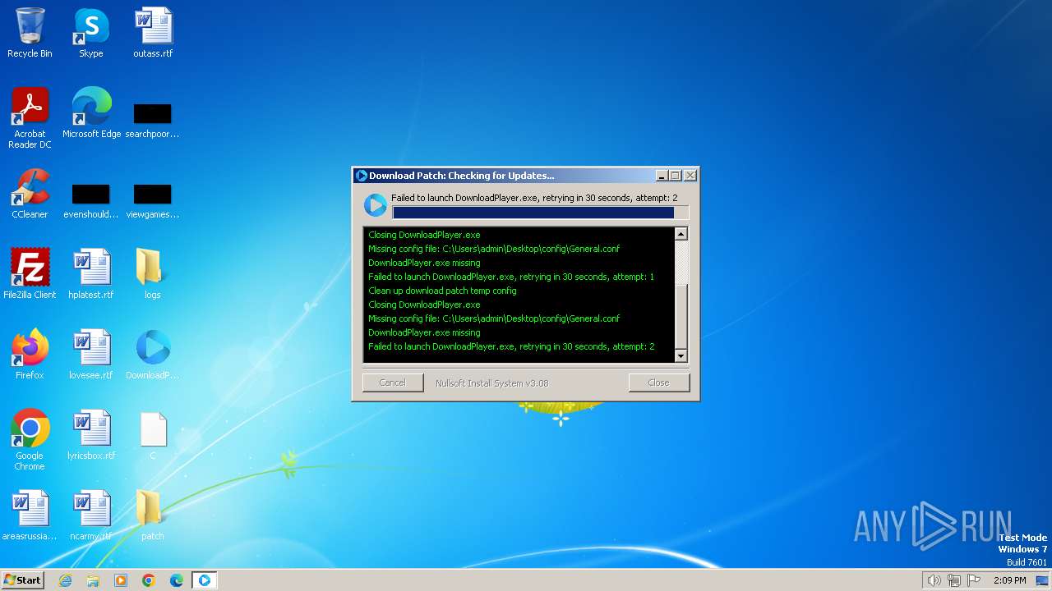Viewport: 1052px width, 591px height.
Task: Click the Start button
Action: point(23,580)
